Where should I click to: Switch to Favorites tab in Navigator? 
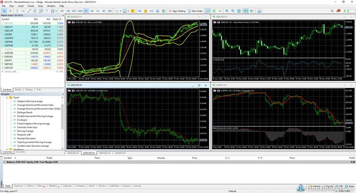coord(20,152)
